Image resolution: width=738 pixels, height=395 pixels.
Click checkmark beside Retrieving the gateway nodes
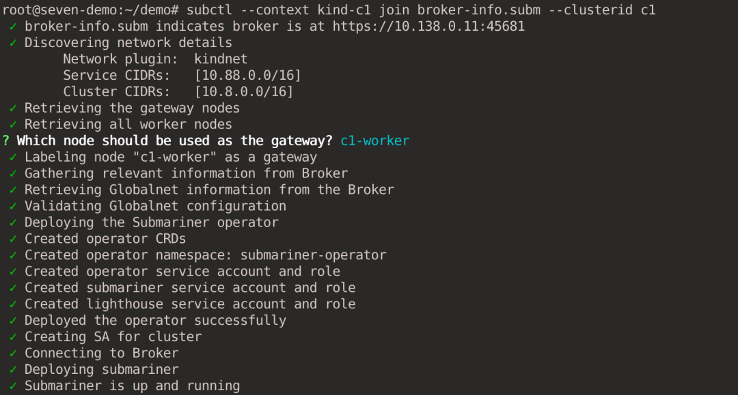tap(13, 108)
